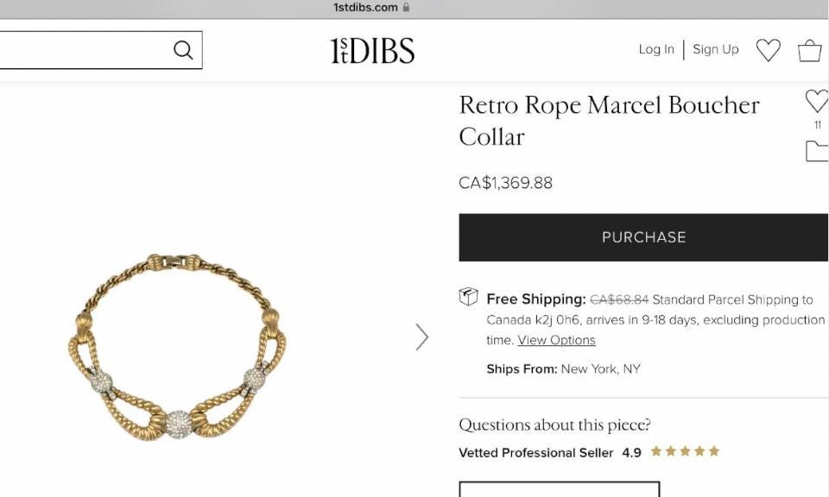Viewport: 829px width, 497px height.
Task: Click the five-star seller rating
Action: (685, 451)
